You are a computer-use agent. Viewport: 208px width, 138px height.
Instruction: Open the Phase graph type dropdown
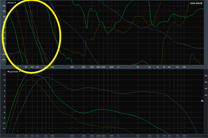[11, 3]
